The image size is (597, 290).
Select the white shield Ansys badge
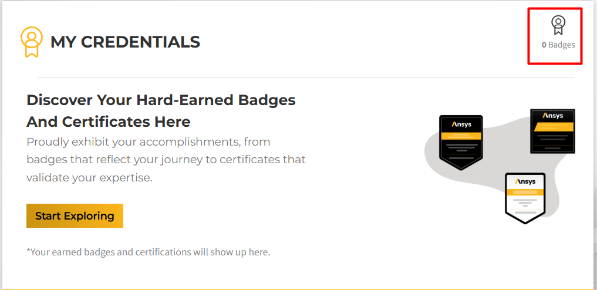[525, 198]
